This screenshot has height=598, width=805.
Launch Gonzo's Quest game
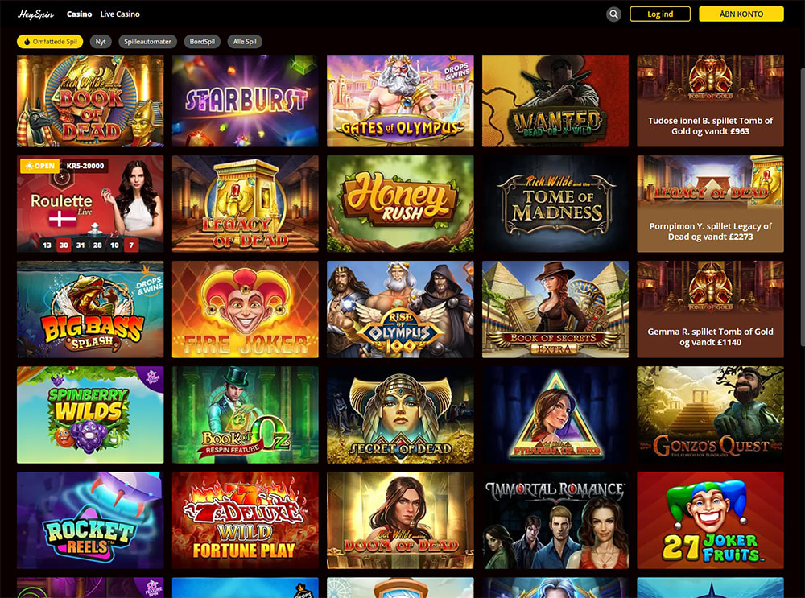711,414
